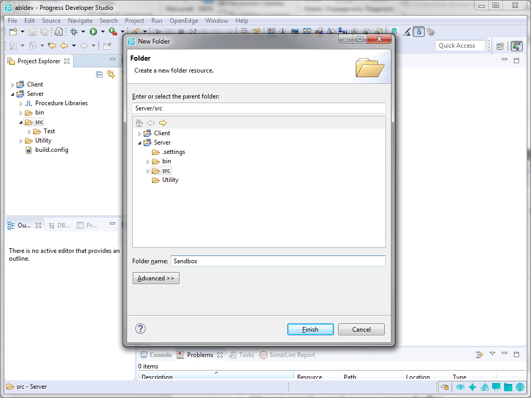Expand the Client project in Project Explorer
Screen dimensions: 531x398
point(13,85)
